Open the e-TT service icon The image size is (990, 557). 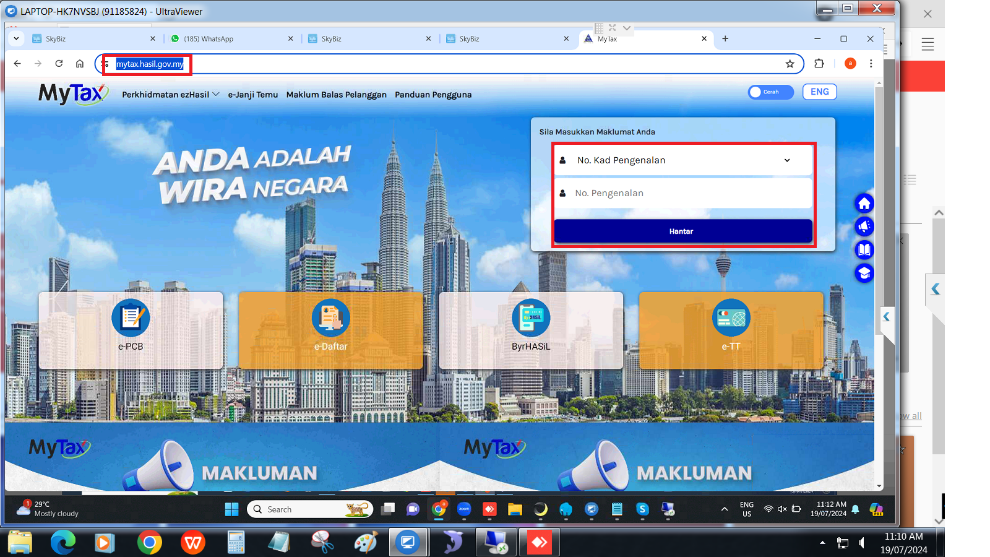(x=731, y=318)
